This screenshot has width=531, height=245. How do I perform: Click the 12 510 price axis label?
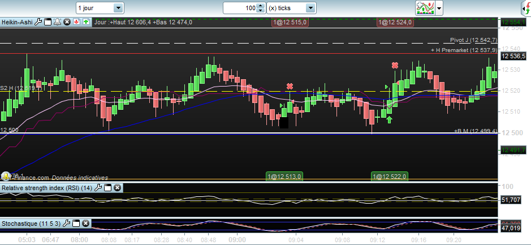pyautogui.click(x=511, y=111)
